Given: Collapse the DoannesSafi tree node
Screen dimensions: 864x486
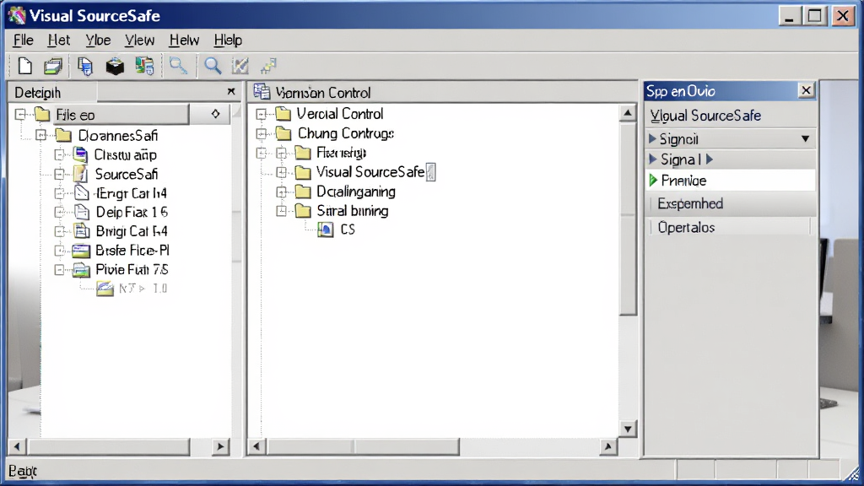Looking at the screenshot, I should click(x=40, y=135).
